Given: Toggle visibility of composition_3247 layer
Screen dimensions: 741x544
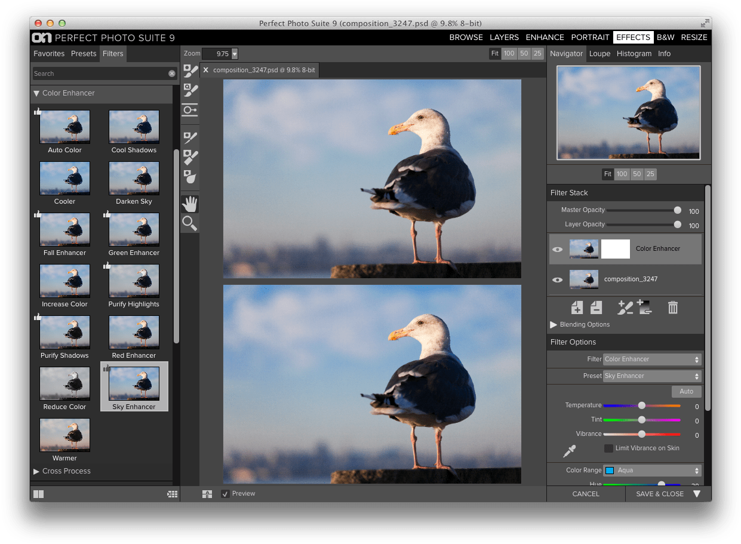Looking at the screenshot, I should [x=557, y=279].
